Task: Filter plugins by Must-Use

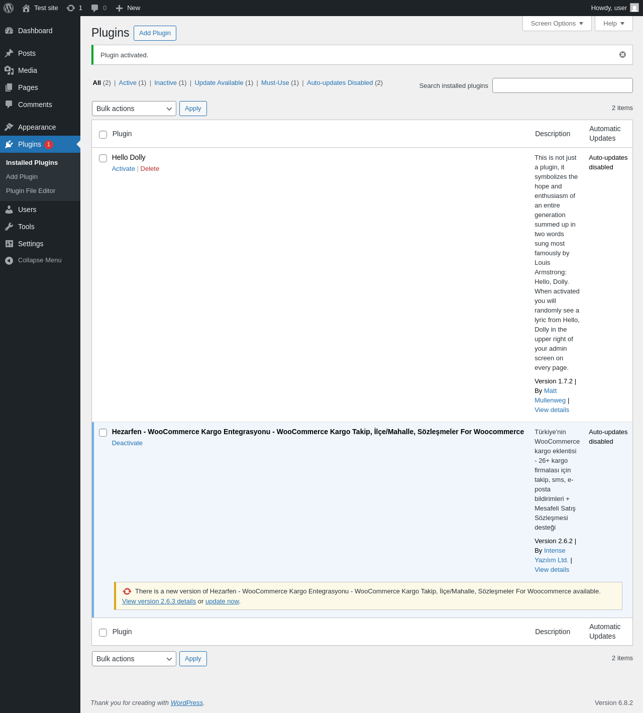Action: coord(275,83)
